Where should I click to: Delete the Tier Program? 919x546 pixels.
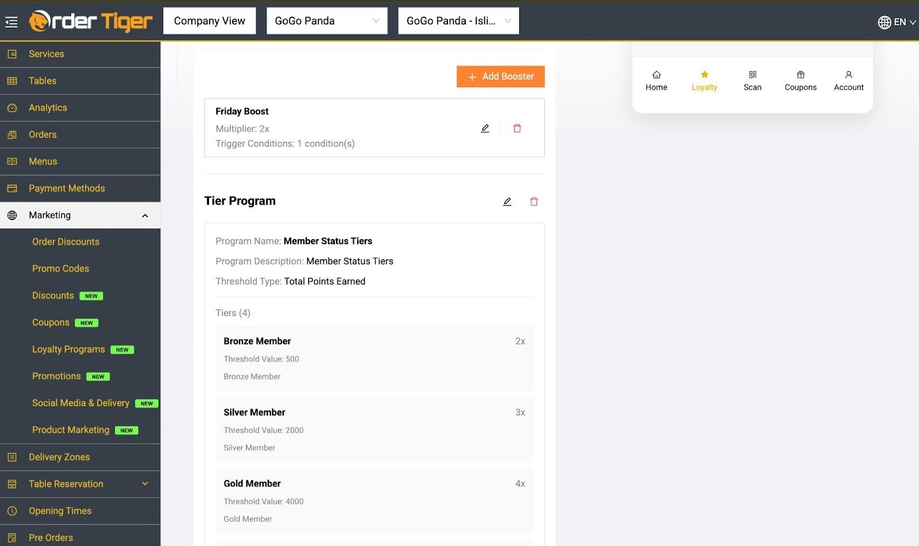534,201
